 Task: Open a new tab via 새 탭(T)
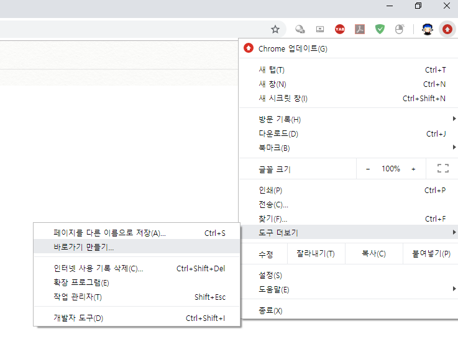348,70
